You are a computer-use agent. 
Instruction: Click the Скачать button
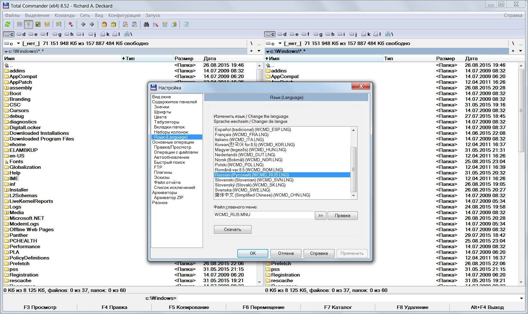(233, 229)
